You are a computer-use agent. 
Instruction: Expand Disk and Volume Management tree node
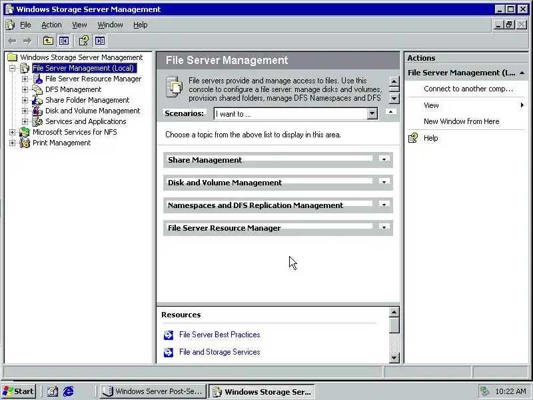25,111
